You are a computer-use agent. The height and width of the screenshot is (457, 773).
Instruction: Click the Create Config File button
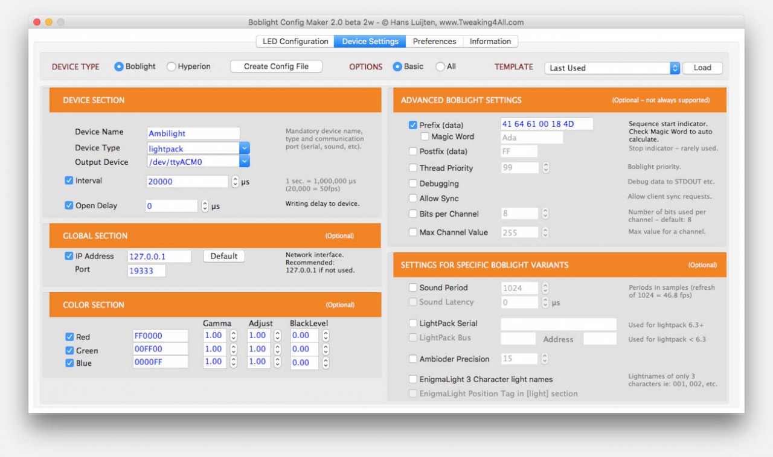point(275,66)
